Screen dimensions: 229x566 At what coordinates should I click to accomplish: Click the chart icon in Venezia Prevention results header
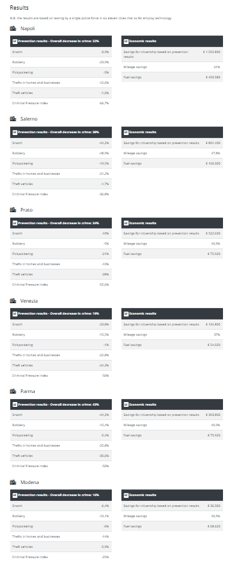pyautogui.click(x=15, y=313)
